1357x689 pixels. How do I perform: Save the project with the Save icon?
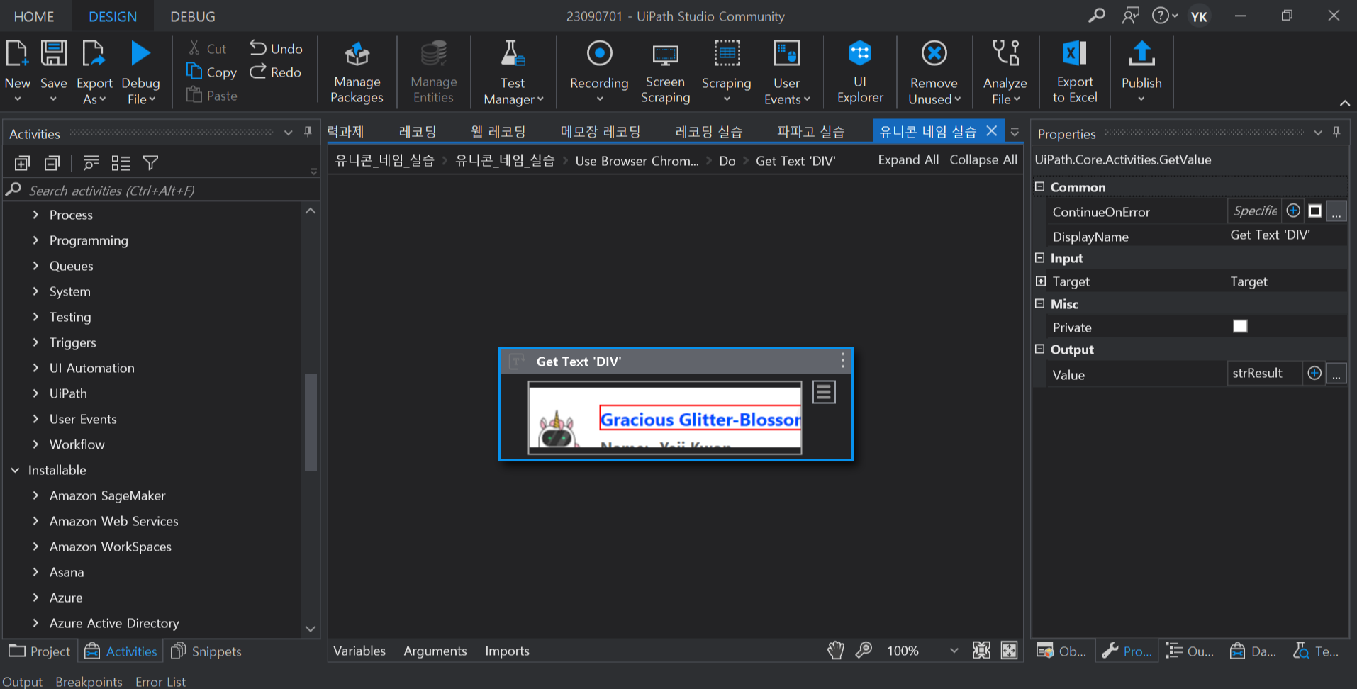[x=53, y=55]
